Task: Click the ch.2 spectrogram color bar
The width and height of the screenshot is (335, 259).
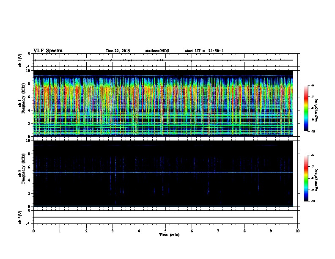Action: pyautogui.click(x=306, y=178)
